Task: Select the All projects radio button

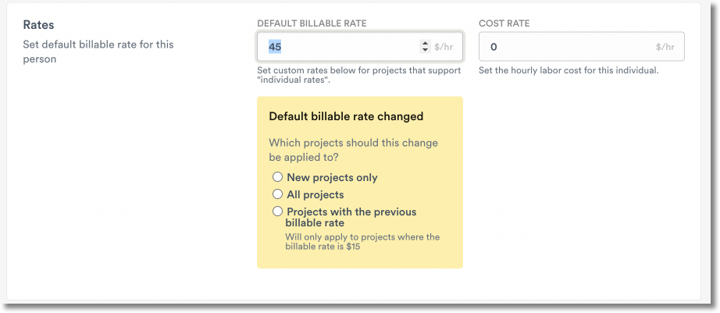Action: pyautogui.click(x=276, y=194)
